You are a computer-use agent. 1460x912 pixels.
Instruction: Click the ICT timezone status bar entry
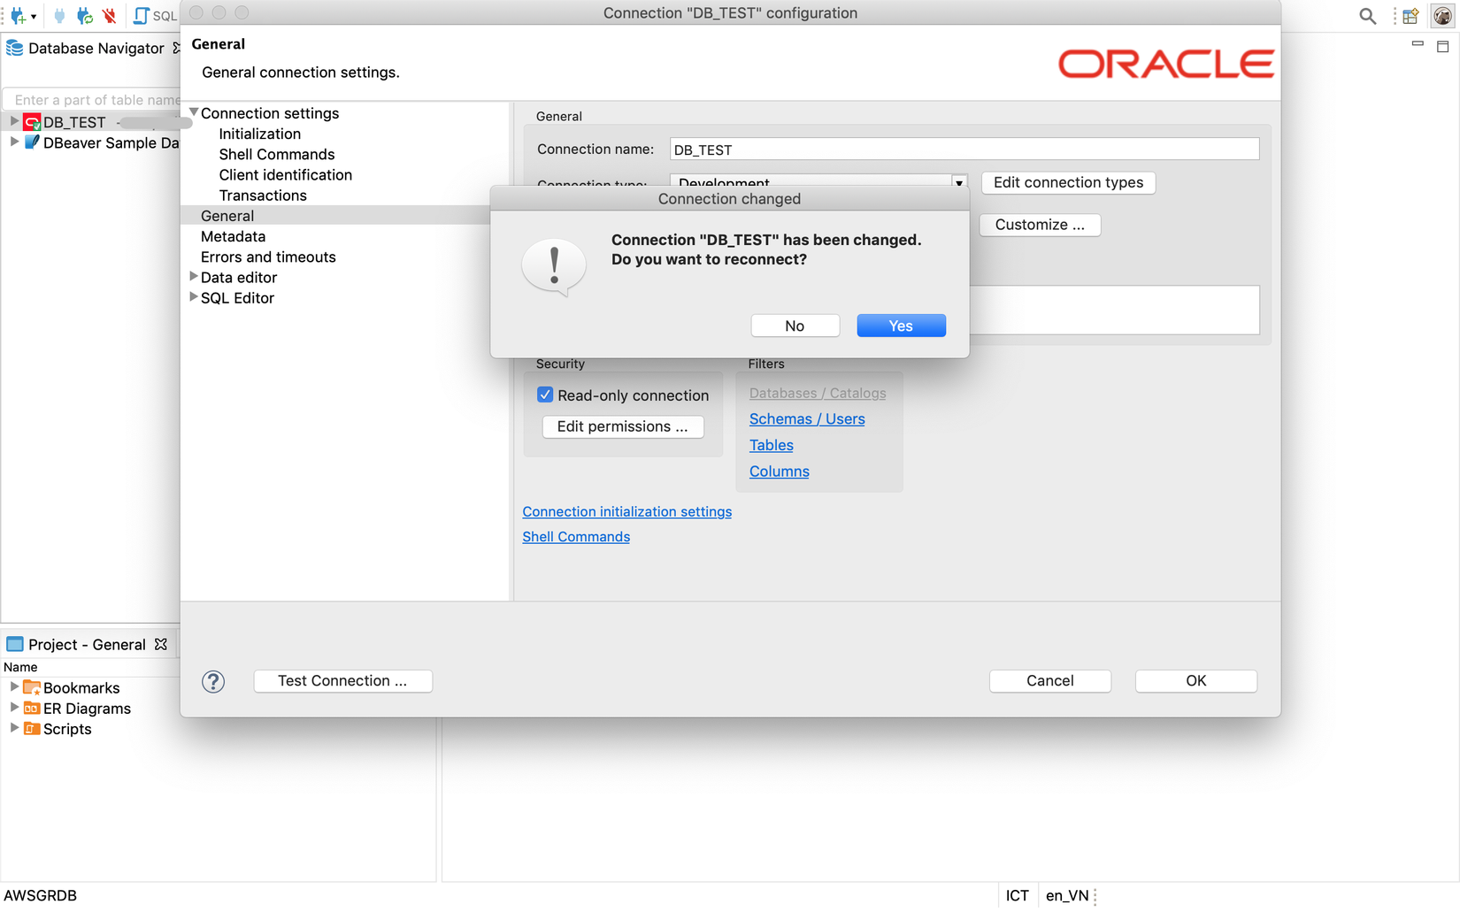coord(1017,895)
